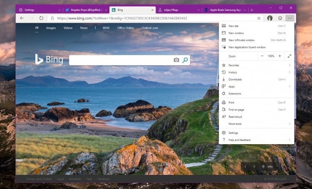Image resolution: width=312 pixels, height=189 pixels.
Task: Open Office Online link
Action: 126,28
